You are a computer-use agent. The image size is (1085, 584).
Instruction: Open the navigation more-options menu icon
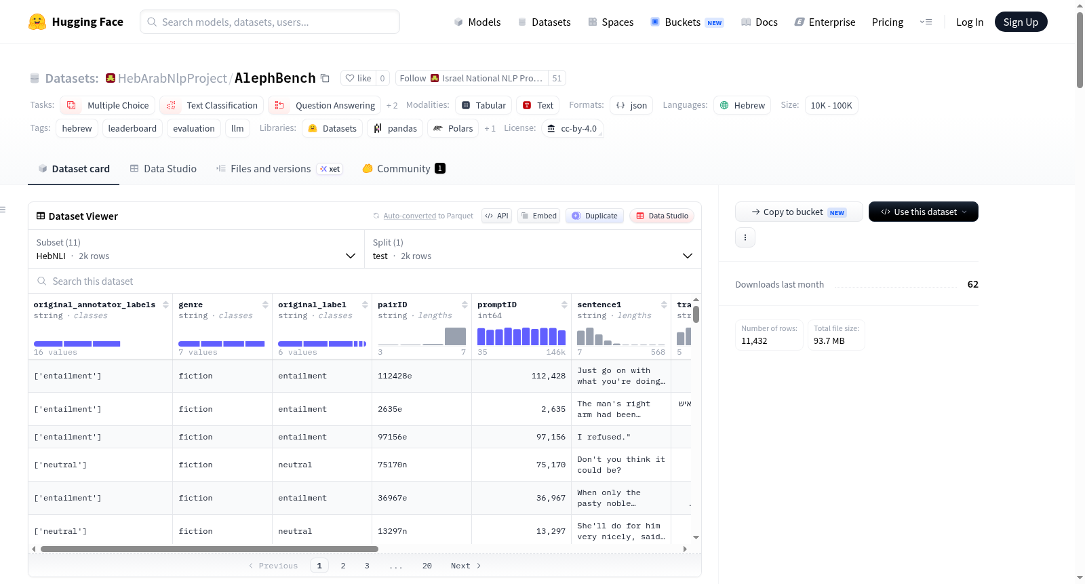(926, 22)
